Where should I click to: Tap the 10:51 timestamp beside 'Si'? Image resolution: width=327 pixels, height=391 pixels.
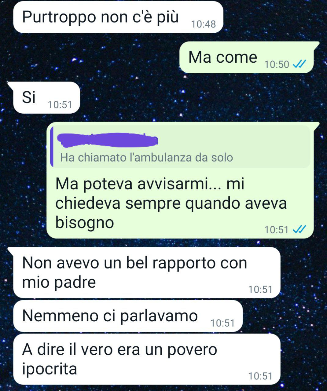click(60, 105)
